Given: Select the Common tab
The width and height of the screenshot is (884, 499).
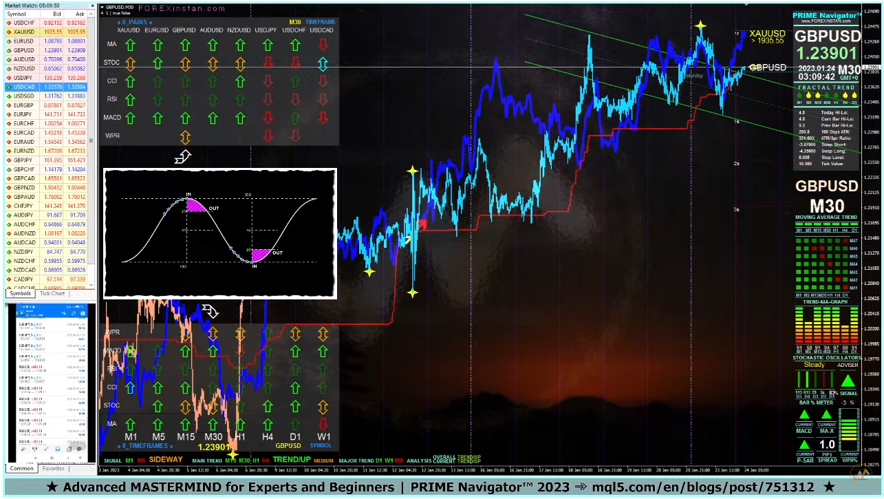Looking at the screenshot, I should coord(21,468).
